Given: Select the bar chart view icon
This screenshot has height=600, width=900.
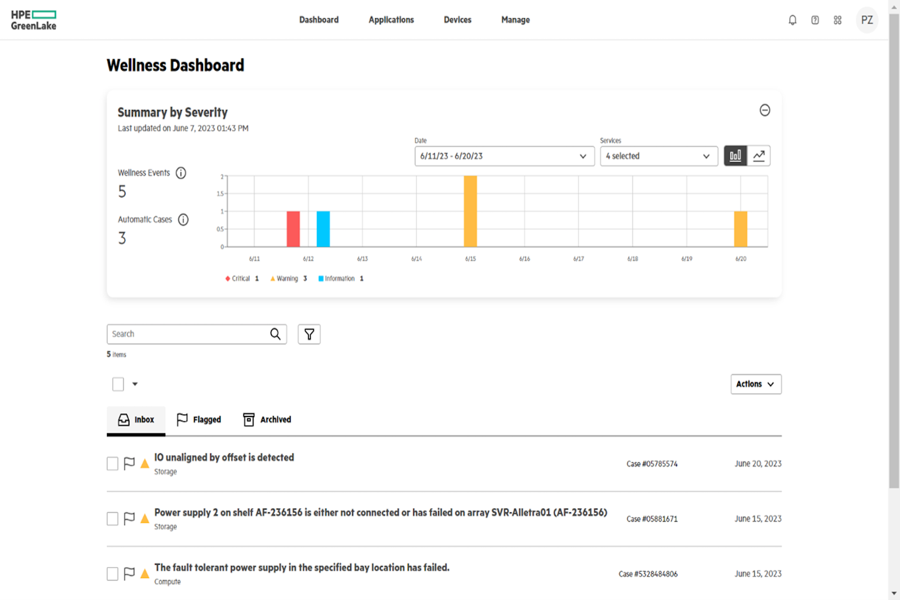Looking at the screenshot, I should (x=735, y=156).
